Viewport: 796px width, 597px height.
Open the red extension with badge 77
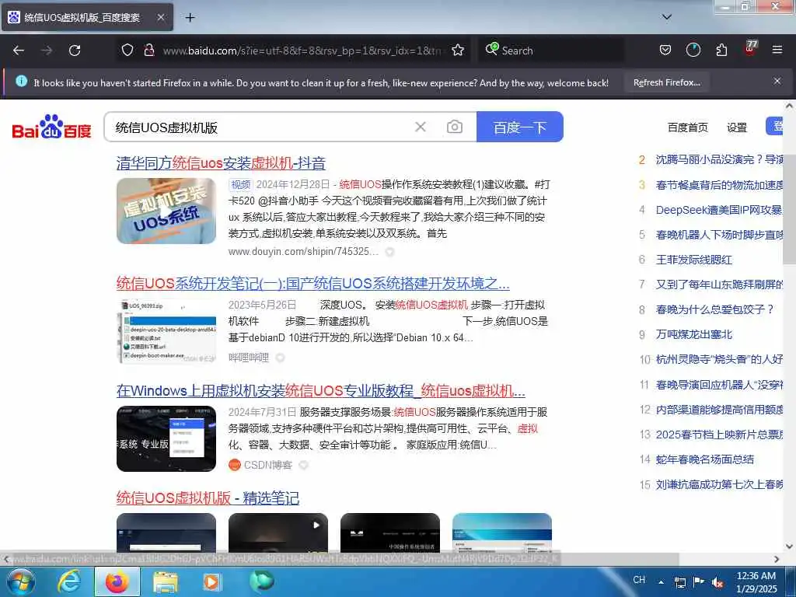750,49
